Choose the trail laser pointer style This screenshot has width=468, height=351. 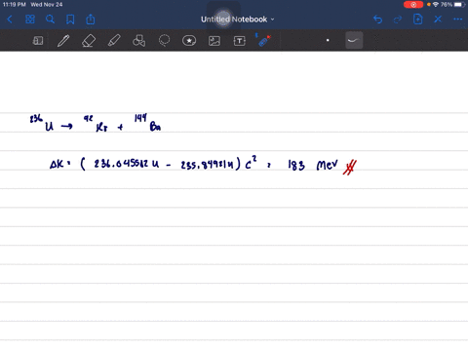(x=354, y=40)
